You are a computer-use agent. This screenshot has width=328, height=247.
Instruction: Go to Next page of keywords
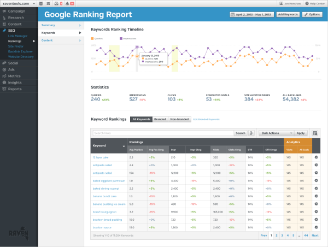(315, 236)
